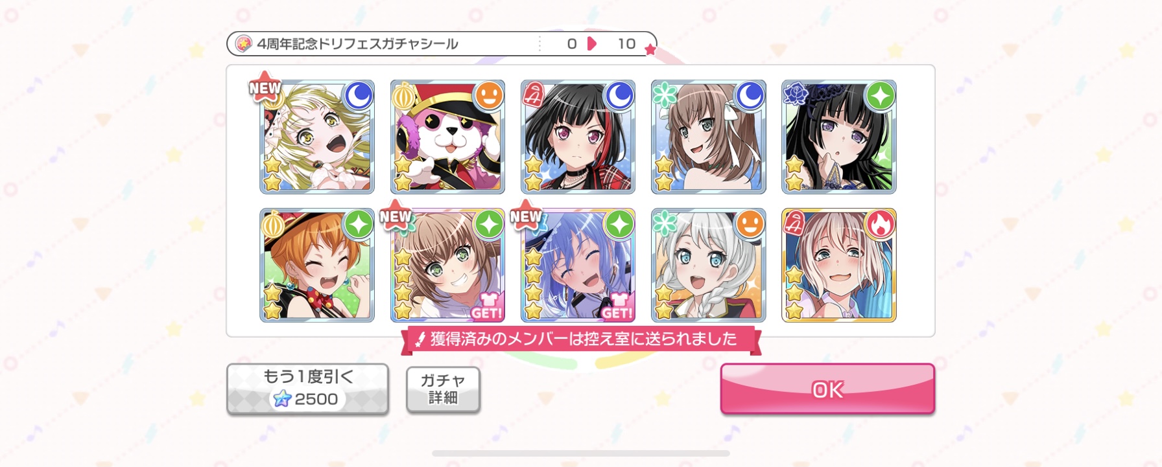
Task: Click the green sparkle icon on blue rose card
Action: click(881, 95)
